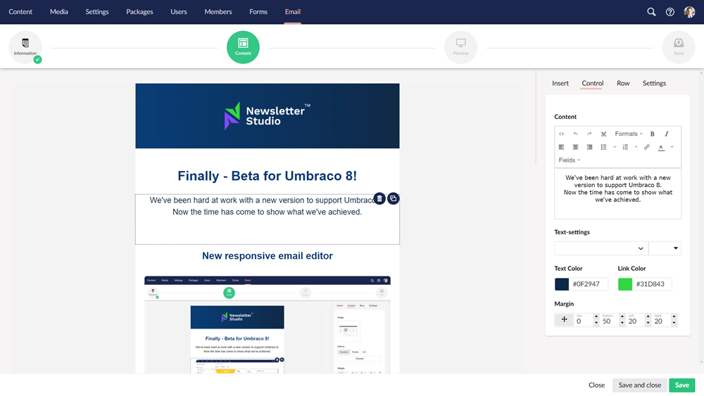Expand the text color picker arrow
This screenshot has width=704, height=396.
click(672, 147)
